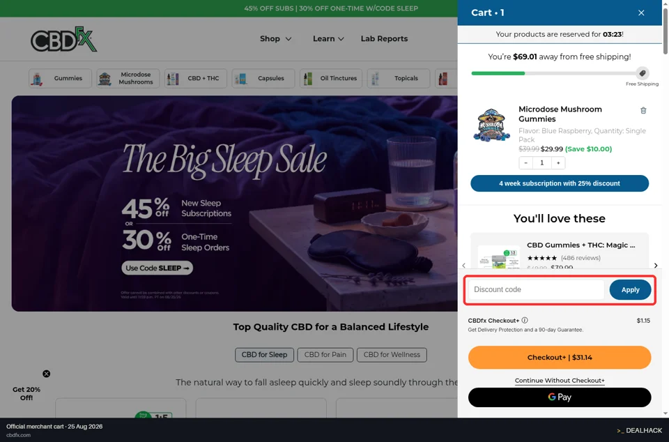669x442 pixels.
Task: Open the Microdose Mushrooms category
Action: (x=128, y=79)
